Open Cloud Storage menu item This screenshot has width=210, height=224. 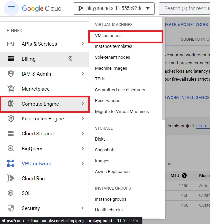pos(45,134)
